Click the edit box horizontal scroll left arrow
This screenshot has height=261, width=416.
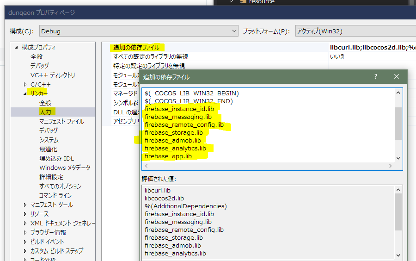coord(146,166)
